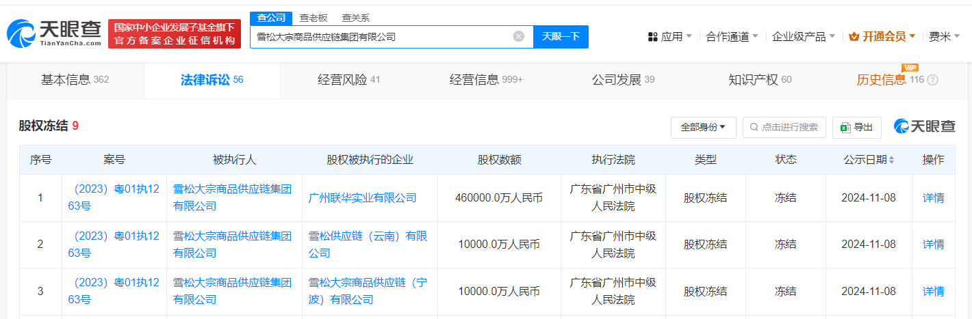Open the 经营风险 tab
Viewport: 972px width, 319px height.
(x=348, y=80)
